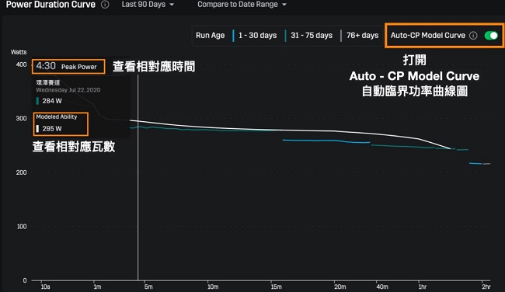The image size is (505, 292).
Task: Click the teal 31 - 75 days color marker
Action: [285, 36]
